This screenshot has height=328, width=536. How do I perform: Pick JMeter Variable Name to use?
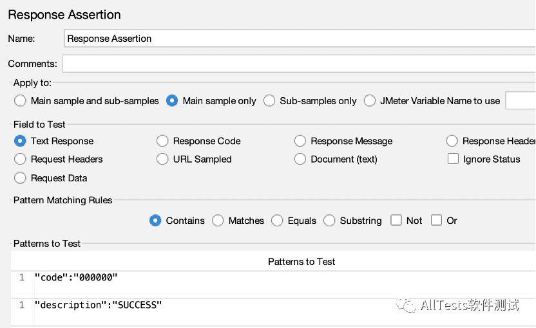(x=370, y=101)
